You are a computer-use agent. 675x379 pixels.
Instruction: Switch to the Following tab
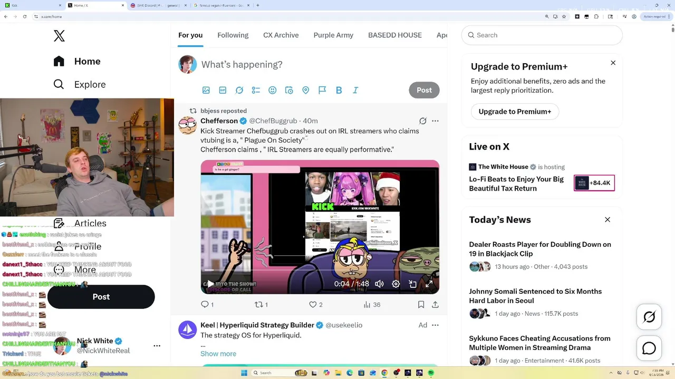click(x=233, y=35)
